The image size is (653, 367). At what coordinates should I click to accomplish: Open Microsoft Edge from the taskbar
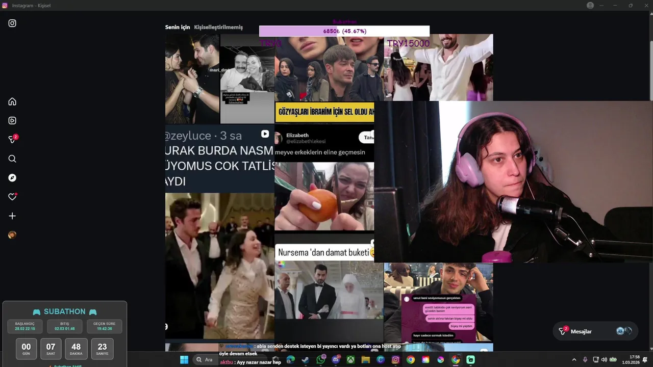click(290, 360)
